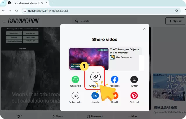186x119 pixels.
Task: Open Sponsored by Club Med Hong Kong text
Action: pos(170,112)
